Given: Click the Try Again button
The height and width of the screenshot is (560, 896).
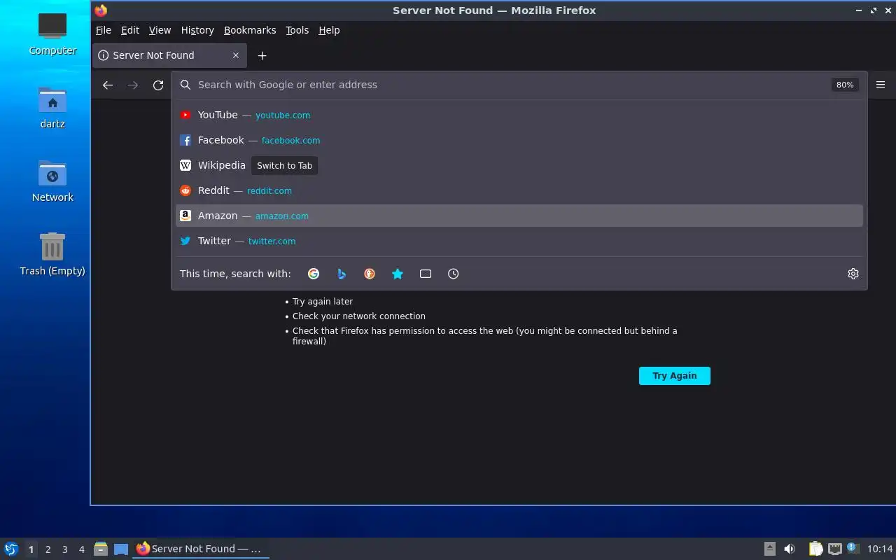Looking at the screenshot, I should point(675,376).
